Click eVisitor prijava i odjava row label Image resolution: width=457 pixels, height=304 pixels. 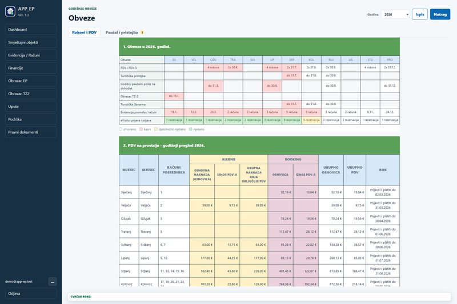tap(142, 120)
